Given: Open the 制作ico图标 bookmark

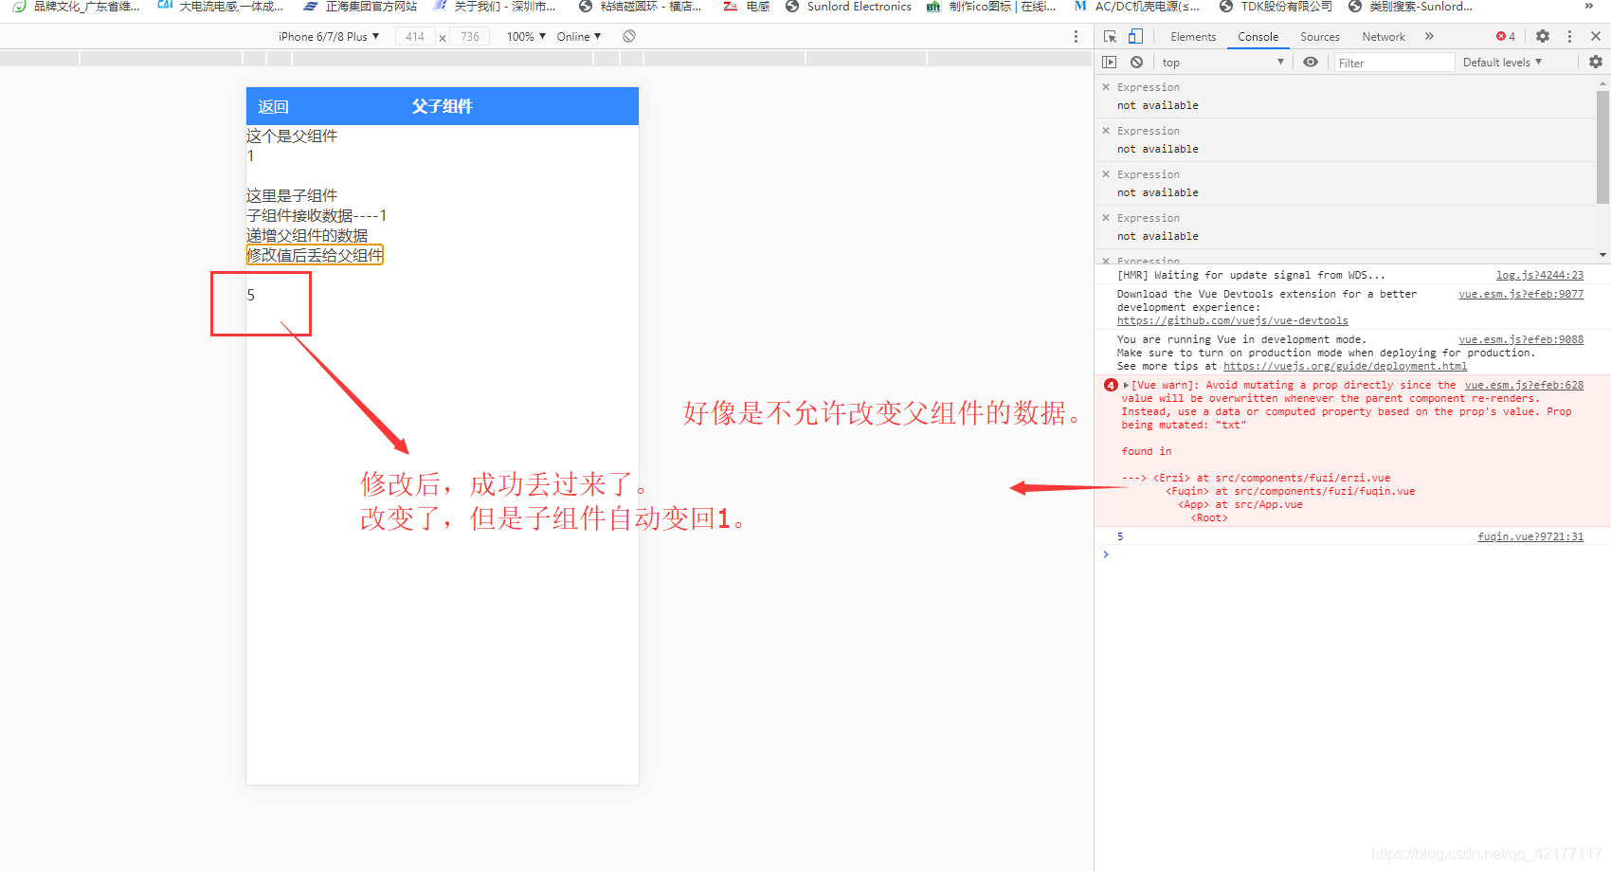Looking at the screenshot, I should tap(991, 7).
